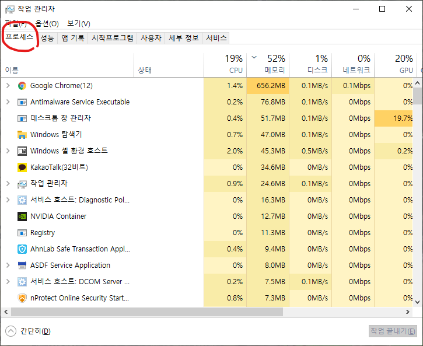423x346 pixels.
Task: Click the Windows 셸 환경 호스트 icon
Action: [22, 151]
